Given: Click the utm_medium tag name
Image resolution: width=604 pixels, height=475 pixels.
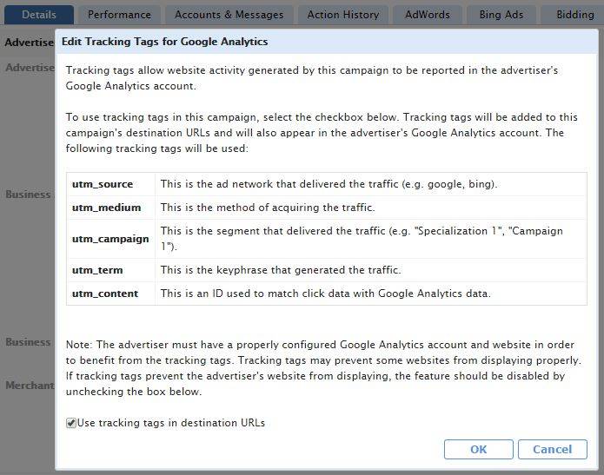Looking at the screenshot, I should coord(106,208).
